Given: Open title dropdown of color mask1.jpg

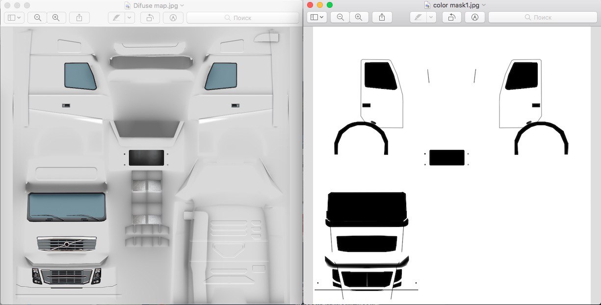Looking at the screenshot, I should tap(484, 5).
